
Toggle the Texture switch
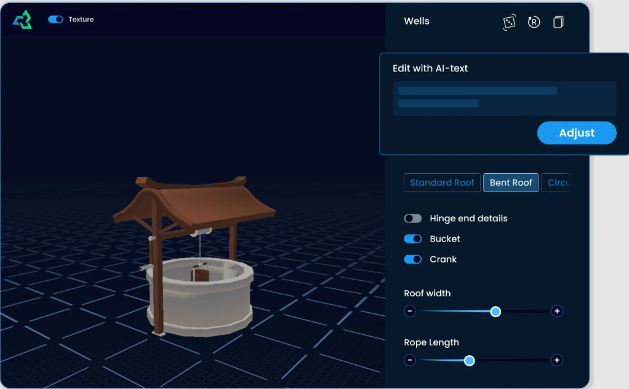[55, 19]
